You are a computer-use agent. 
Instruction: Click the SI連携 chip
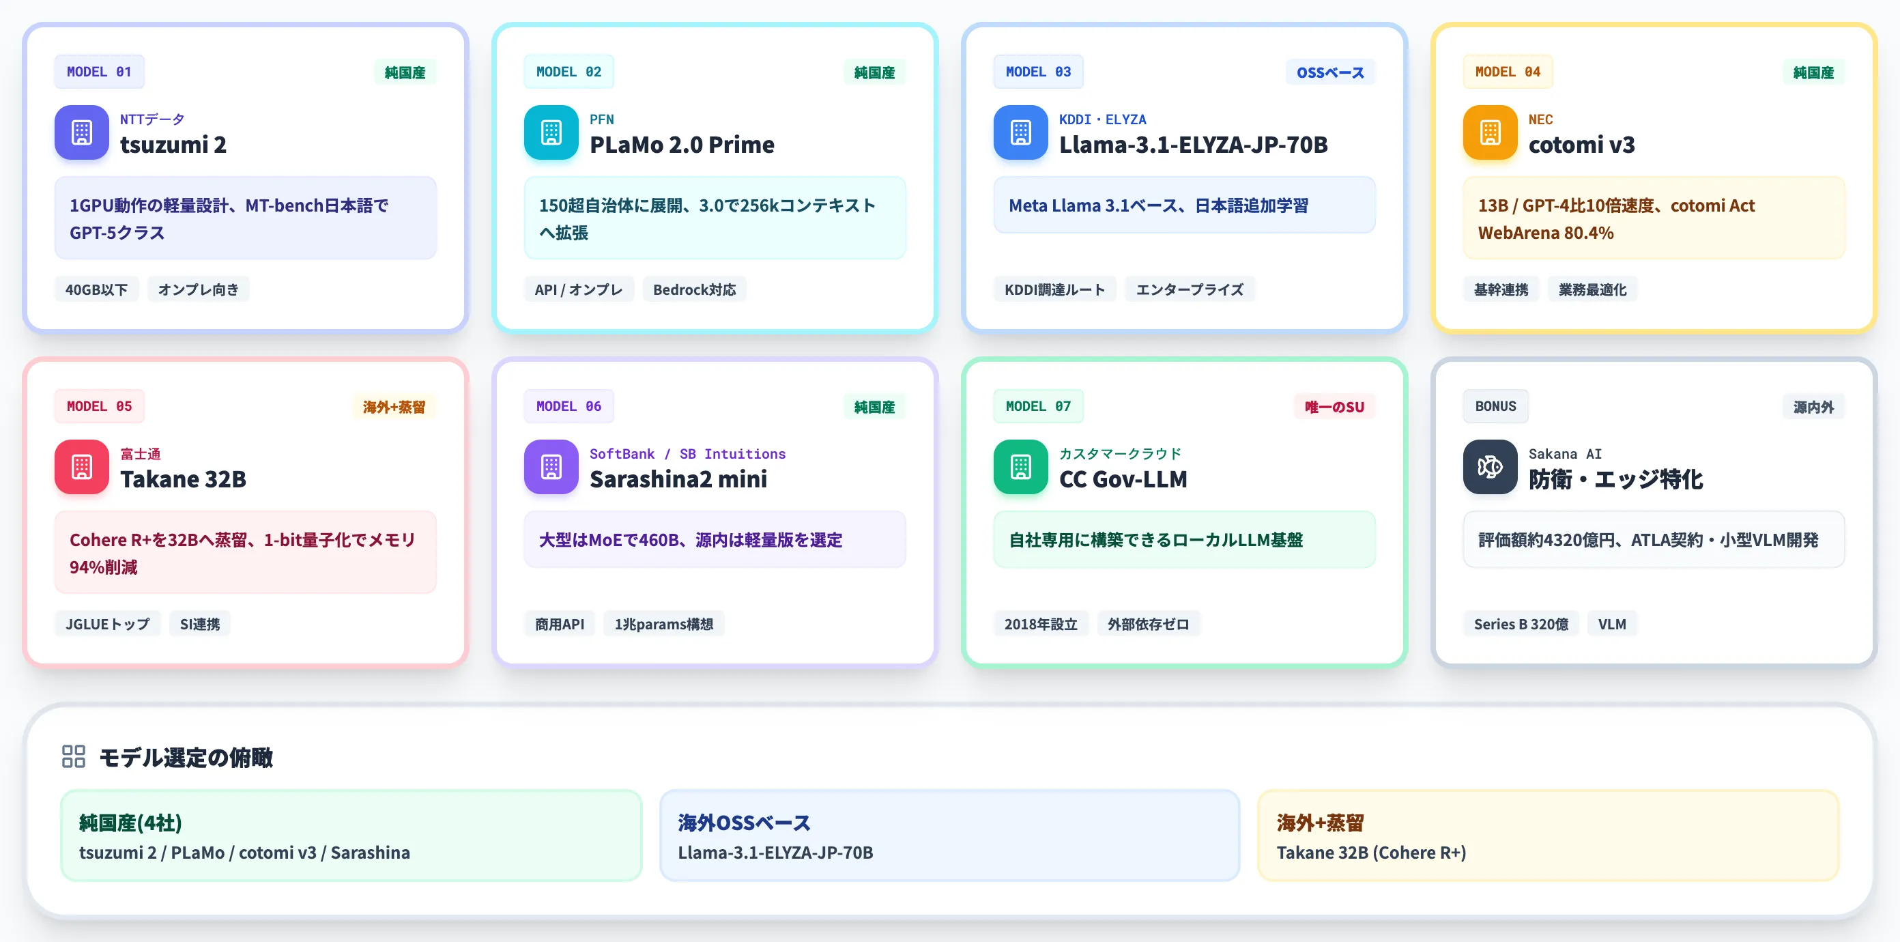click(x=200, y=623)
